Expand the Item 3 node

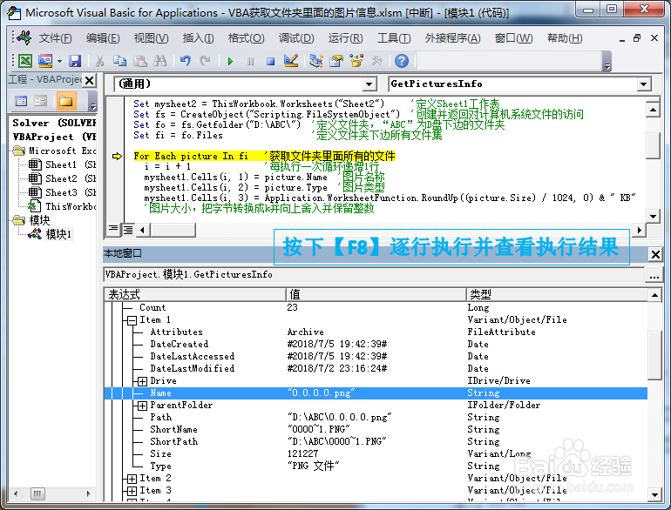(132, 491)
